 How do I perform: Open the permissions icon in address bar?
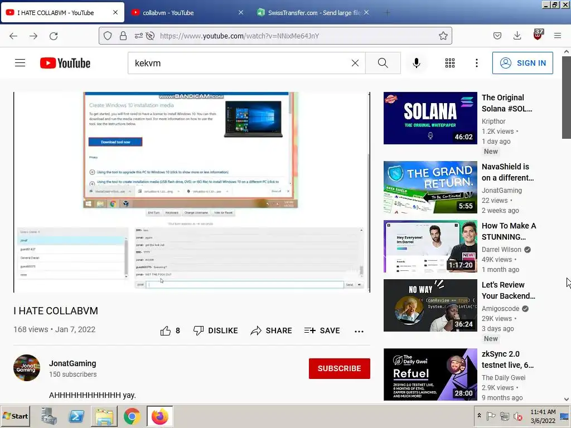coord(139,36)
